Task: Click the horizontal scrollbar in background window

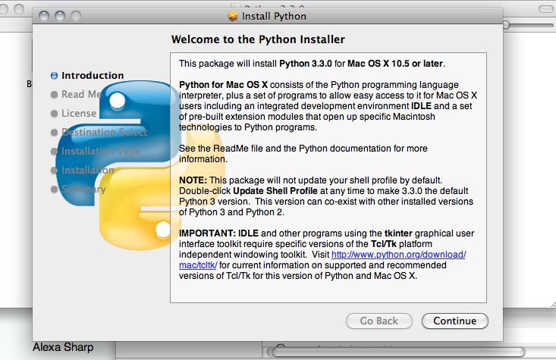Action: (397, 352)
